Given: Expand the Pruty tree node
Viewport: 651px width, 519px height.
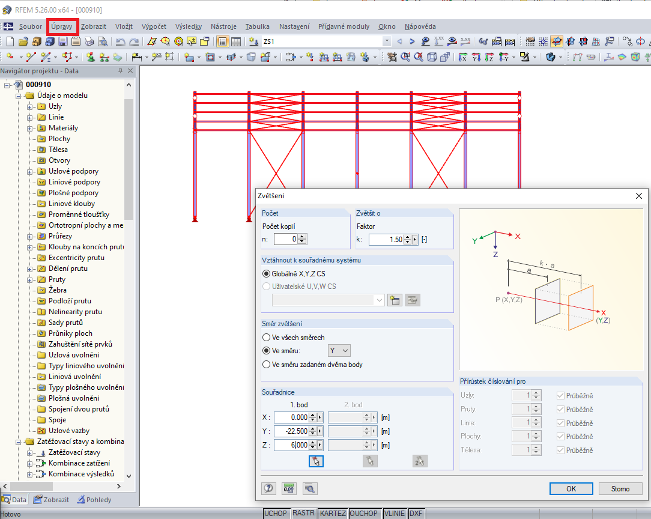Looking at the screenshot, I should click(x=30, y=280).
